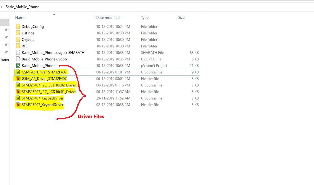Click the Basic_Mobile_Phone.uvoptx file icon

tap(18, 59)
